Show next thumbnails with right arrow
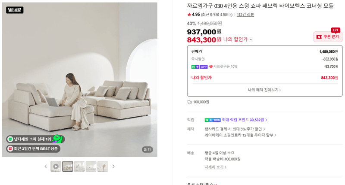 coord(113,167)
